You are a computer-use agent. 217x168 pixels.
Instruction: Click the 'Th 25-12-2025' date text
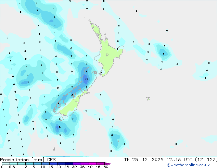click(x=144, y=160)
